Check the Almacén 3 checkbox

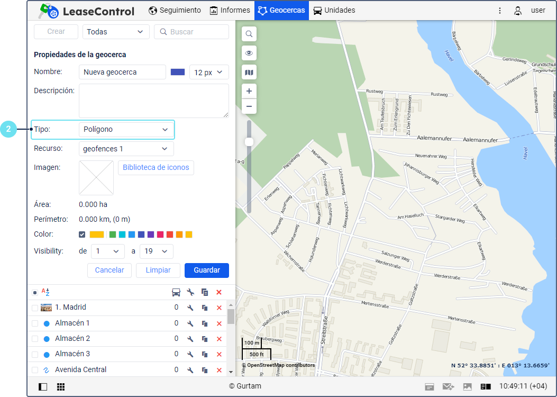click(35, 354)
